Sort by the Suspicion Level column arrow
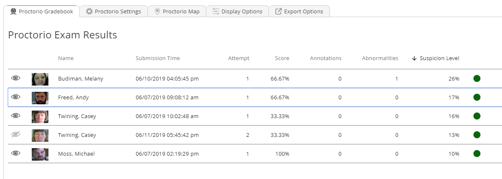Screen dimensions: 502x179 pyautogui.click(x=414, y=58)
